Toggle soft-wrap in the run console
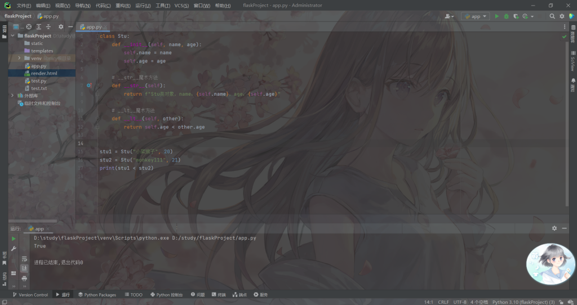The width and height of the screenshot is (577, 305). coord(24,259)
